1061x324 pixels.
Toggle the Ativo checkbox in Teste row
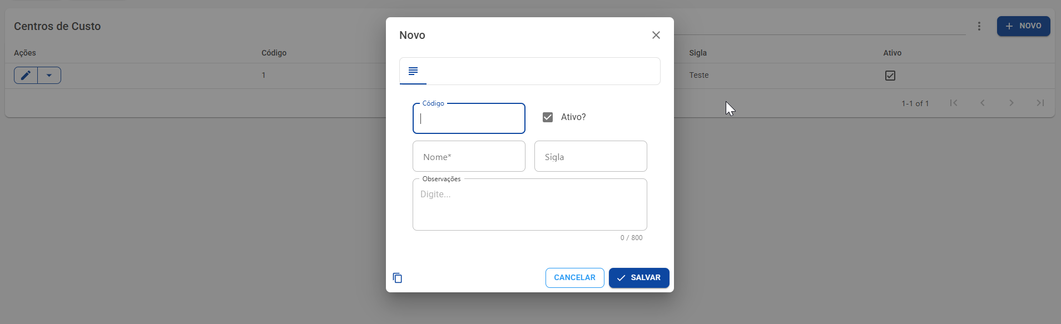[x=890, y=76]
